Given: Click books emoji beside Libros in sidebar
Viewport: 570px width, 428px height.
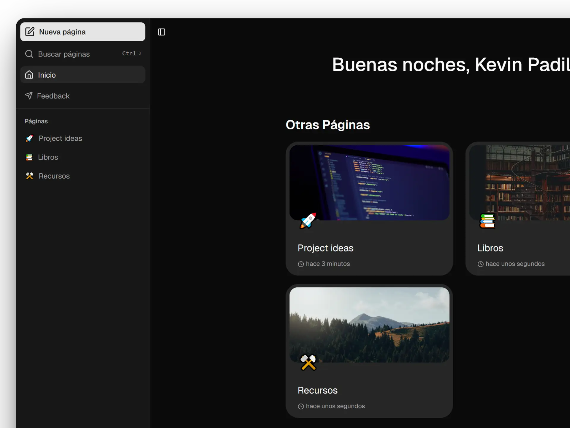Looking at the screenshot, I should click(29, 157).
